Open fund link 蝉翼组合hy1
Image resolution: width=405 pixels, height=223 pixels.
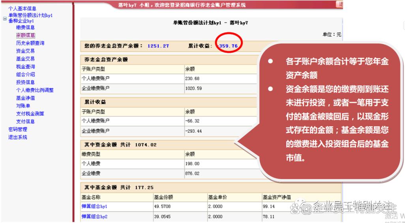coord(94,206)
